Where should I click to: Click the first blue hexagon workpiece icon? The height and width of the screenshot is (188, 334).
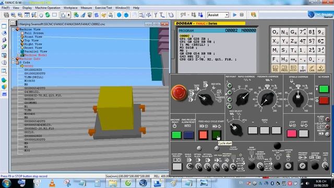(x=120, y=15)
